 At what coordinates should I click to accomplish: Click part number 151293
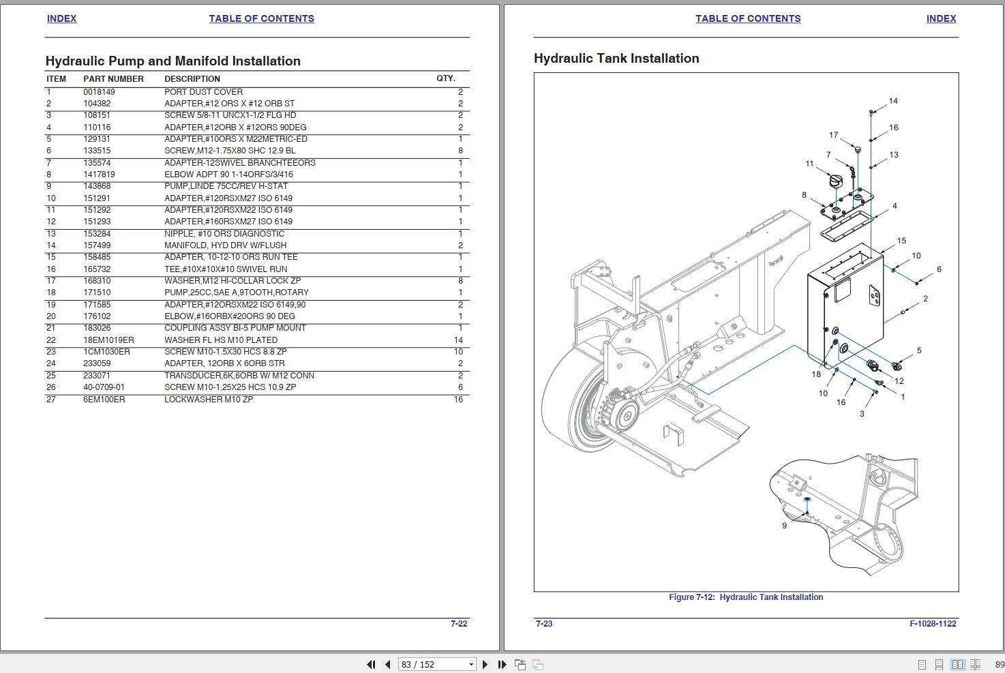[x=97, y=222]
